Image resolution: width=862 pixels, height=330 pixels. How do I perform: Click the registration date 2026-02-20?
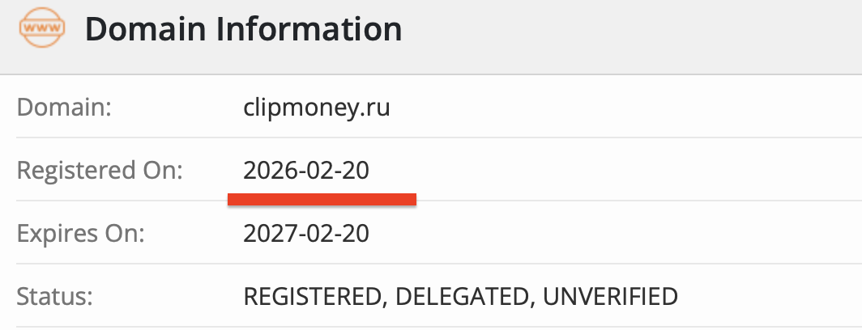306,171
